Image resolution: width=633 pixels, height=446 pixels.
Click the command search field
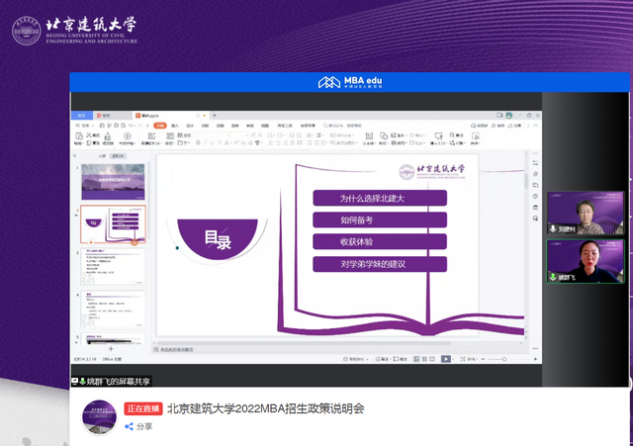tap(342, 126)
